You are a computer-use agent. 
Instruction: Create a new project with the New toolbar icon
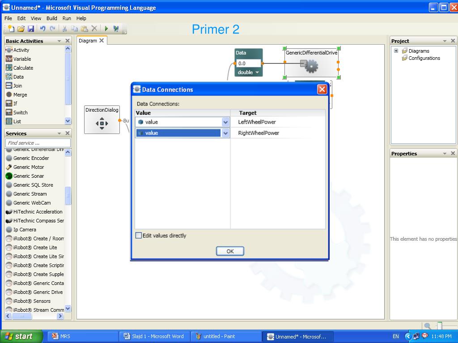tap(11, 29)
